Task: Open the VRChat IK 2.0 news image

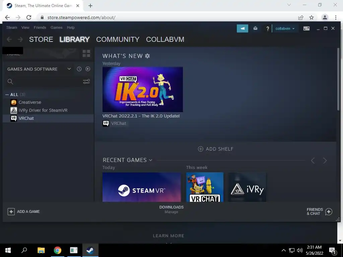Action: pyautogui.click(x=143, y=89)
